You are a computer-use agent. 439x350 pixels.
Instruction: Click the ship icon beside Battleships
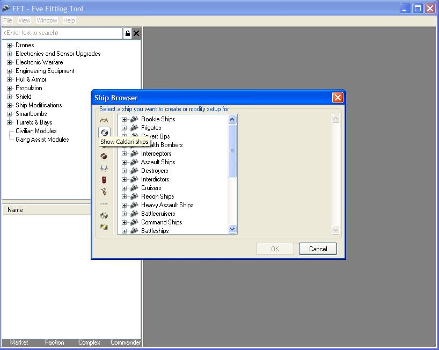134,230
